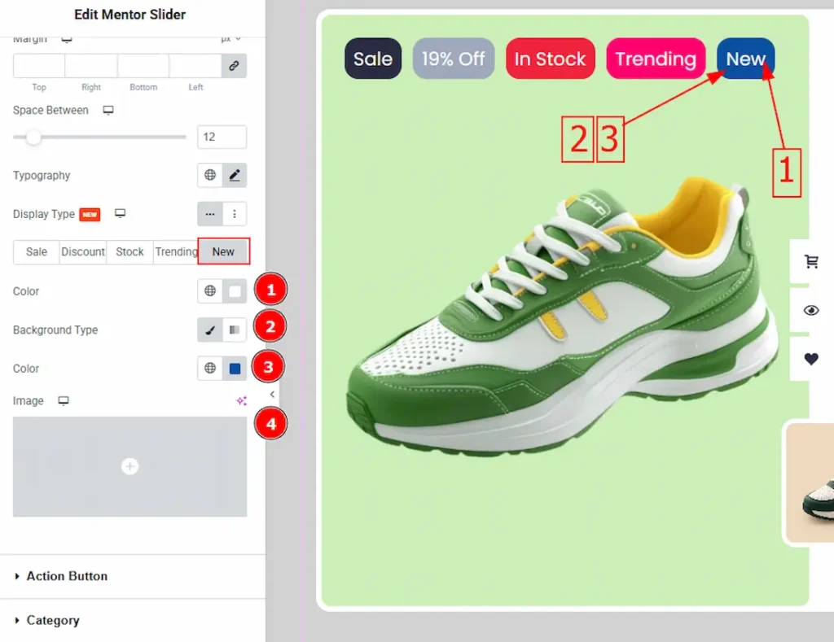This screenshot has width=834, height=642.
Task: Select the classic brush background type
Action: coord(210,330)
